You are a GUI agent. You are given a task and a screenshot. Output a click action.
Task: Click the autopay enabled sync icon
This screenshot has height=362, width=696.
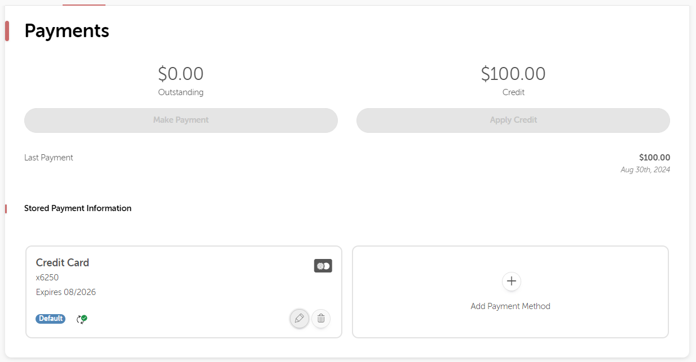coord(82,319)
